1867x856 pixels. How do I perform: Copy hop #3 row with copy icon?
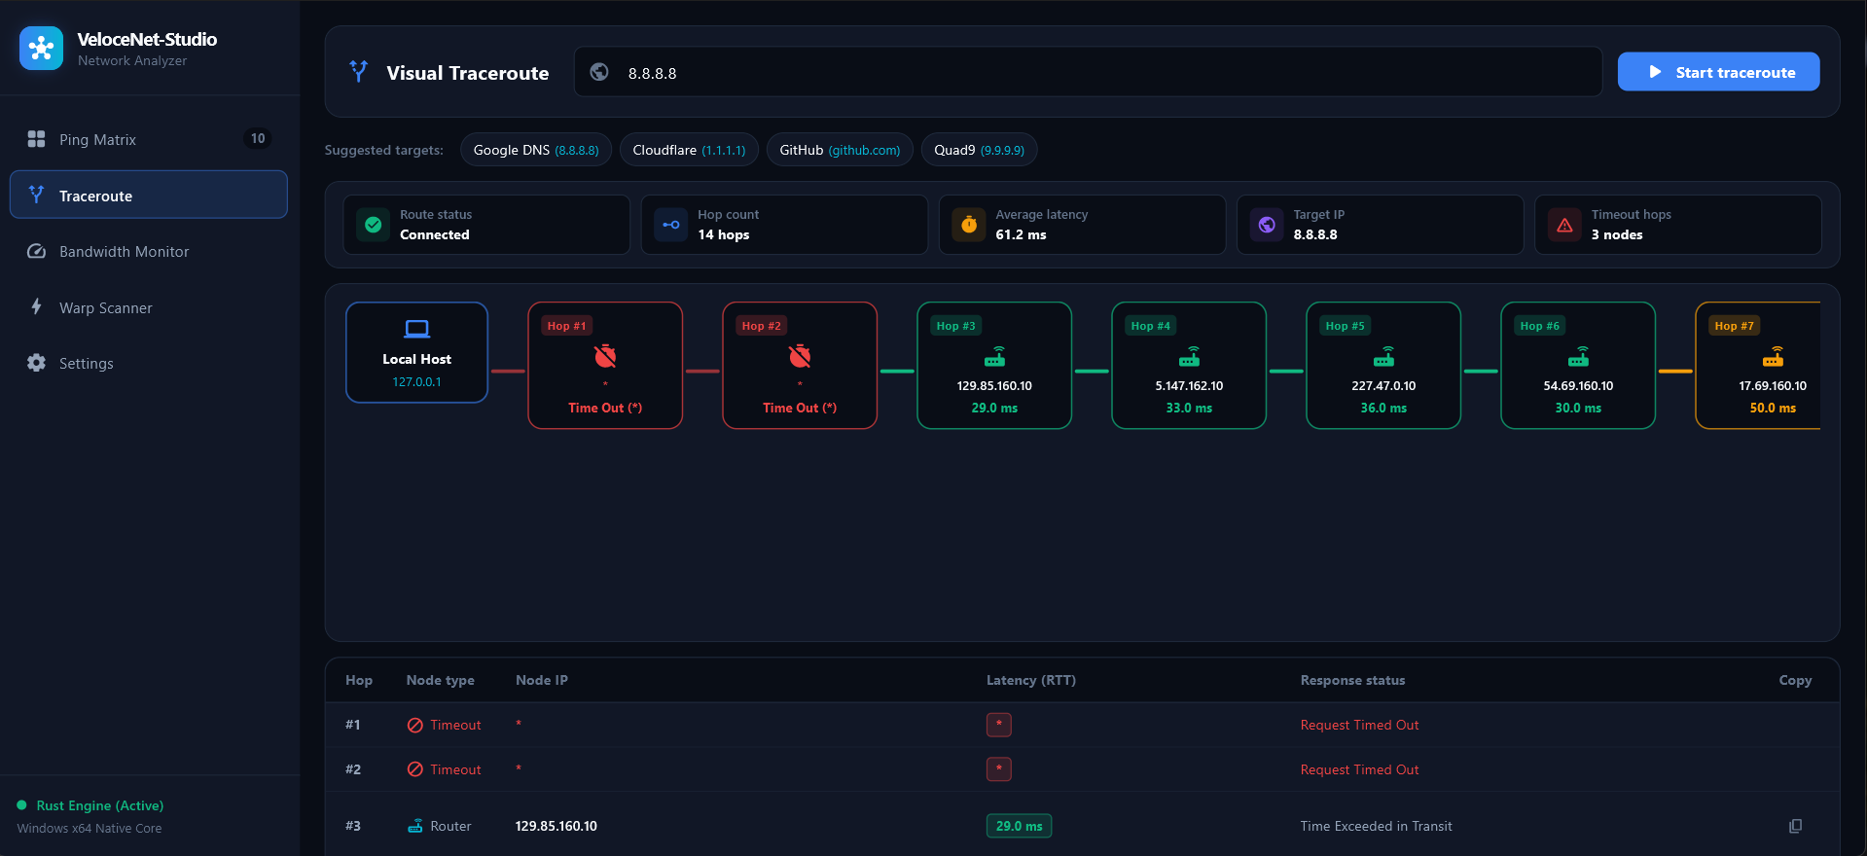[1795, 826]
